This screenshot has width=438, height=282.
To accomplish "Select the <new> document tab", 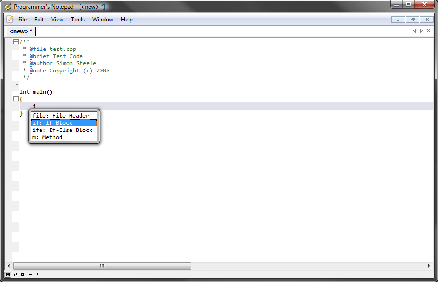I will point(21,31).
